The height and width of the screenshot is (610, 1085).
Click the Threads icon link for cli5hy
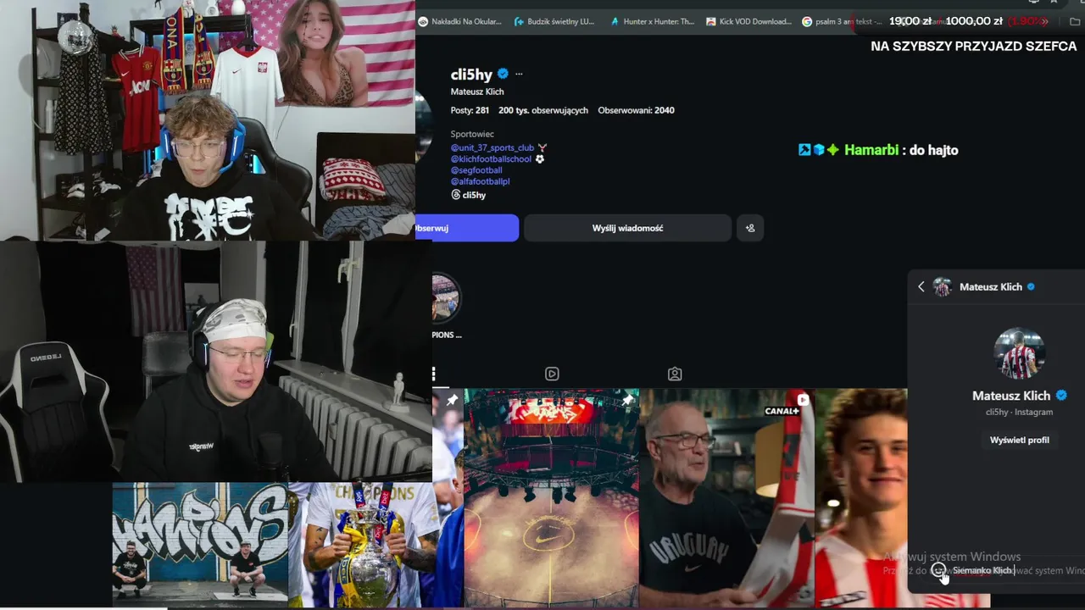(x=455, y=195)
